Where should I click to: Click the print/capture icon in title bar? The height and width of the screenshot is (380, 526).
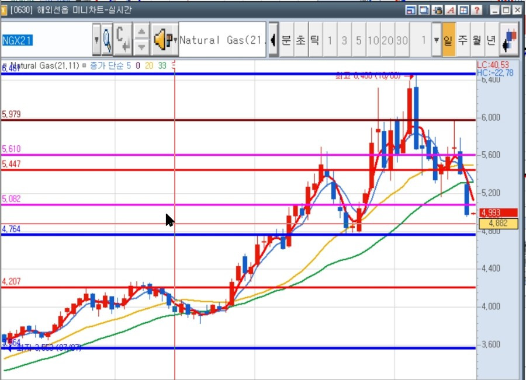(x=437, y=10)
